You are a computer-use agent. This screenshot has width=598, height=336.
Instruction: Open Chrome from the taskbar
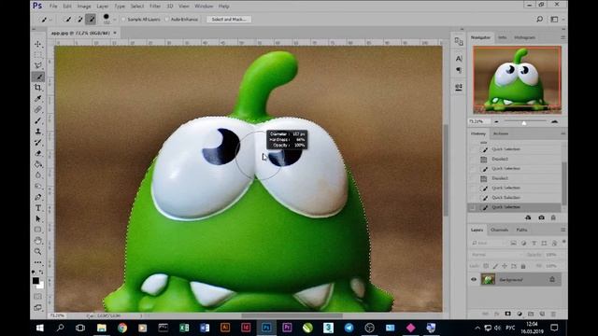click(122, 328)
